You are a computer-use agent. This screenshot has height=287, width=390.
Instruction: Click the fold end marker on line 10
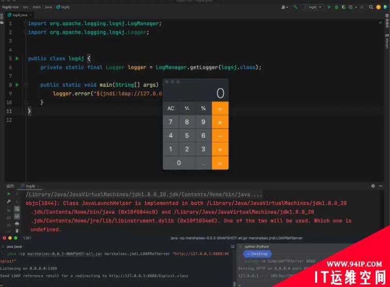pos(25,102)
